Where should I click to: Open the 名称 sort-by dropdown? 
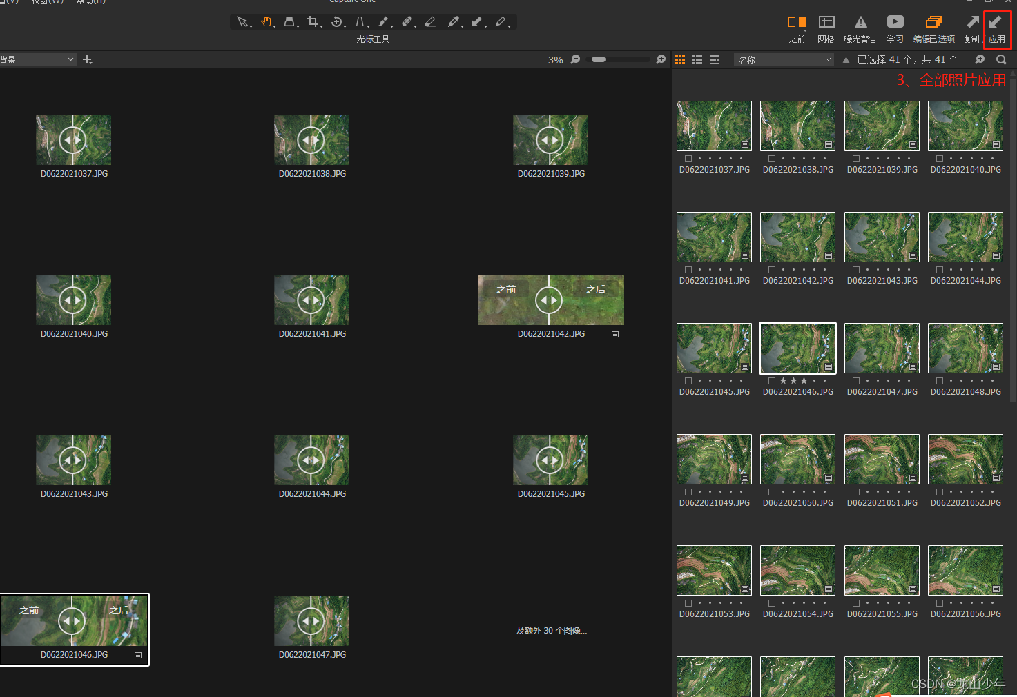pos(785,60)
